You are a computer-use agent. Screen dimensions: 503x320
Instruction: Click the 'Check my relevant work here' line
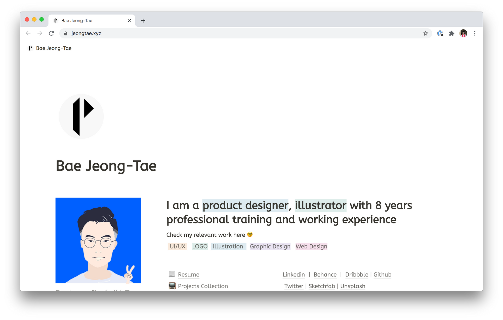[209, 235]
